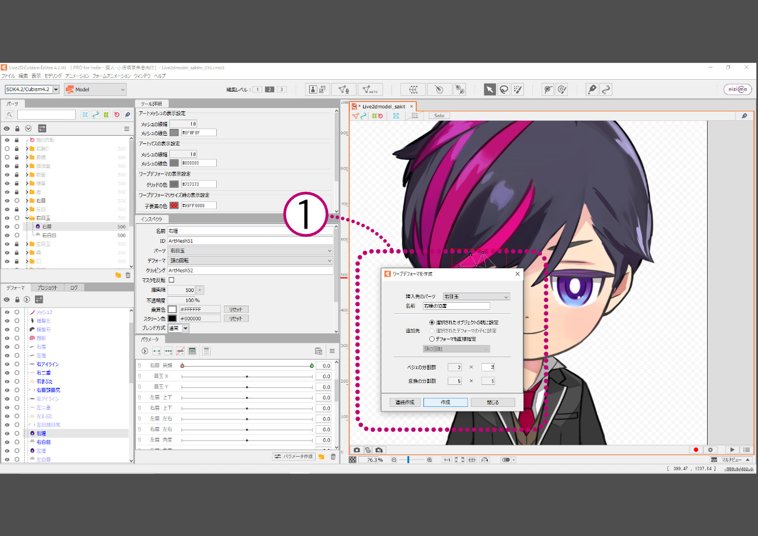
Task: Click the play button below canvas
Action: (733, 450)
